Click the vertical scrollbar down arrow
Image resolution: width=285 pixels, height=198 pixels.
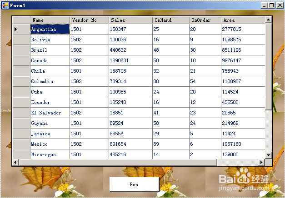coord(269,155)
